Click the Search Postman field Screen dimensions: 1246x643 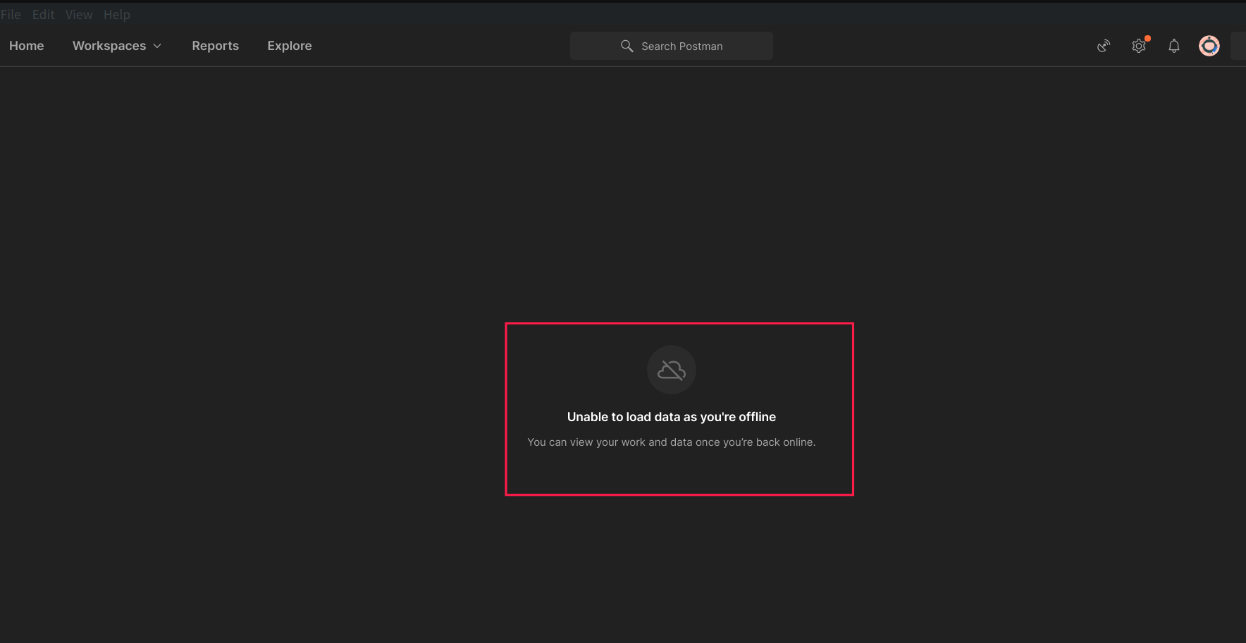(672, 46)
